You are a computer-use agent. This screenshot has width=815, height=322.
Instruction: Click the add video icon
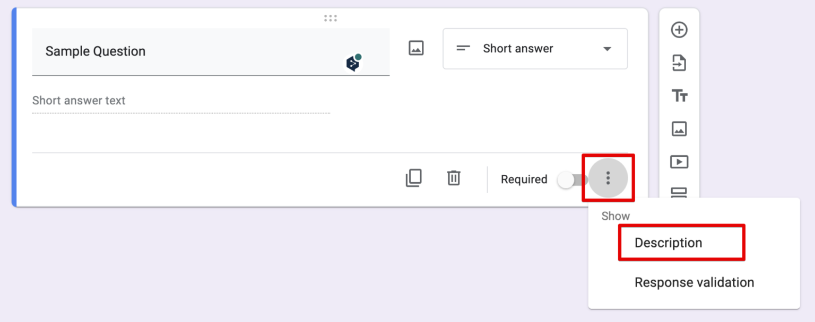click(x=679, y=162)
